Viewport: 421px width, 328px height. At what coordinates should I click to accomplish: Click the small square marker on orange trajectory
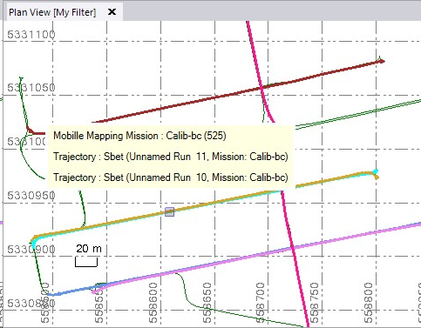[x=169, y=211]
